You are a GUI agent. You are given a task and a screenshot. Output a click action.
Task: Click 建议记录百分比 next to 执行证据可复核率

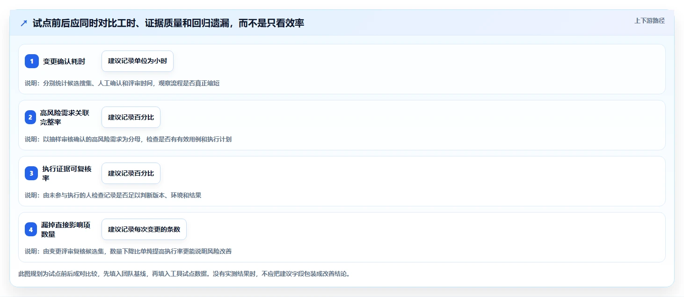pos(131,173)
